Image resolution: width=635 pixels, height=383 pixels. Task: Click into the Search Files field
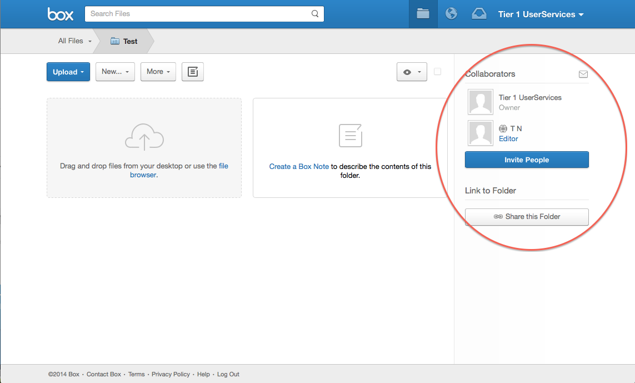click(x=197, y=14)
